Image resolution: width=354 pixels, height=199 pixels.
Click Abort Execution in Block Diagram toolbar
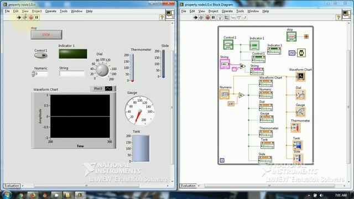[x=207, y=17]
